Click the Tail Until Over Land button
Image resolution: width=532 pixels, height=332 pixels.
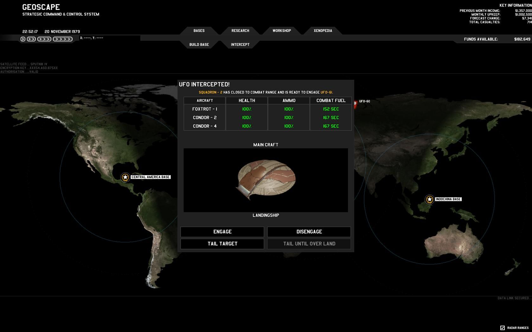point(309,244)
